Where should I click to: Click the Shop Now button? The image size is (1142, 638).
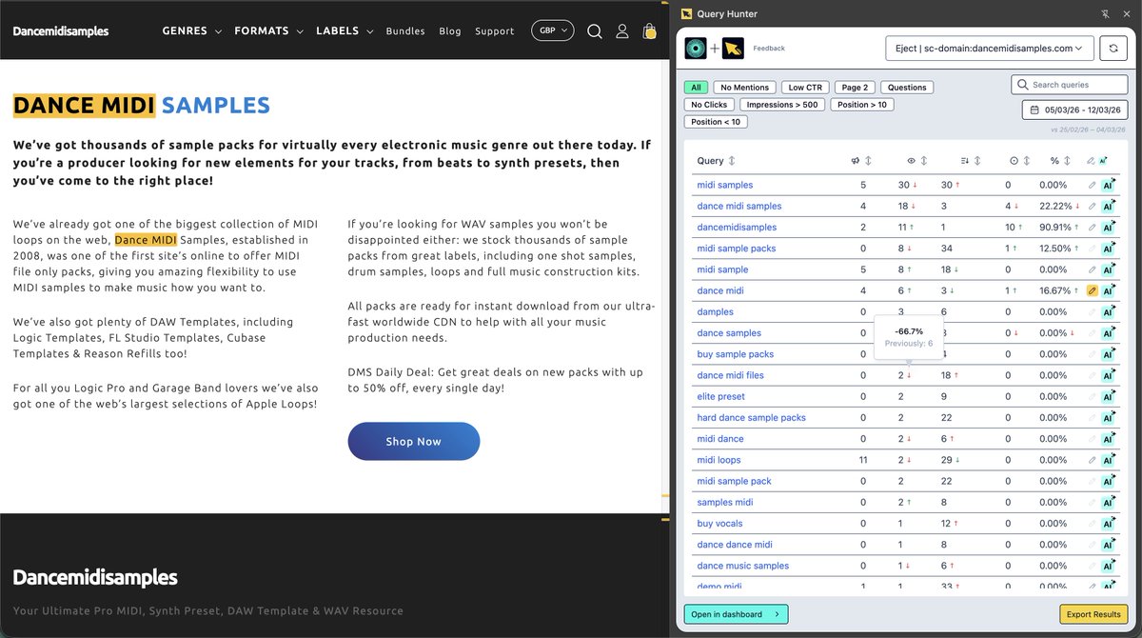[x=414, y=442]
